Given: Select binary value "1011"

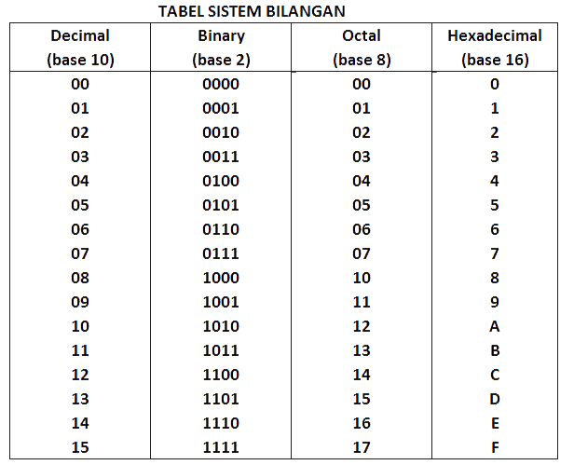Looking at the screenshot, I should [221, 350].
